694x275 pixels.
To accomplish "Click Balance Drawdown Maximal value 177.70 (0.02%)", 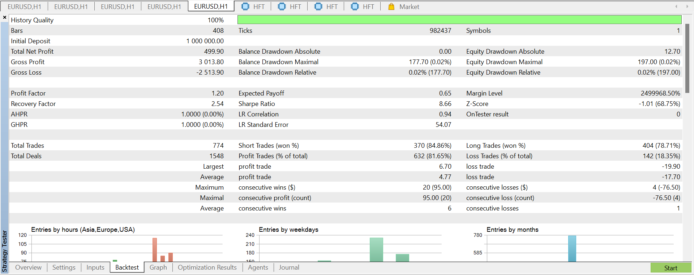I will 430,62.
